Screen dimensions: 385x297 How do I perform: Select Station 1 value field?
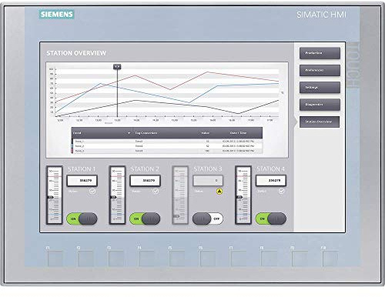click(x=82, y=181)
